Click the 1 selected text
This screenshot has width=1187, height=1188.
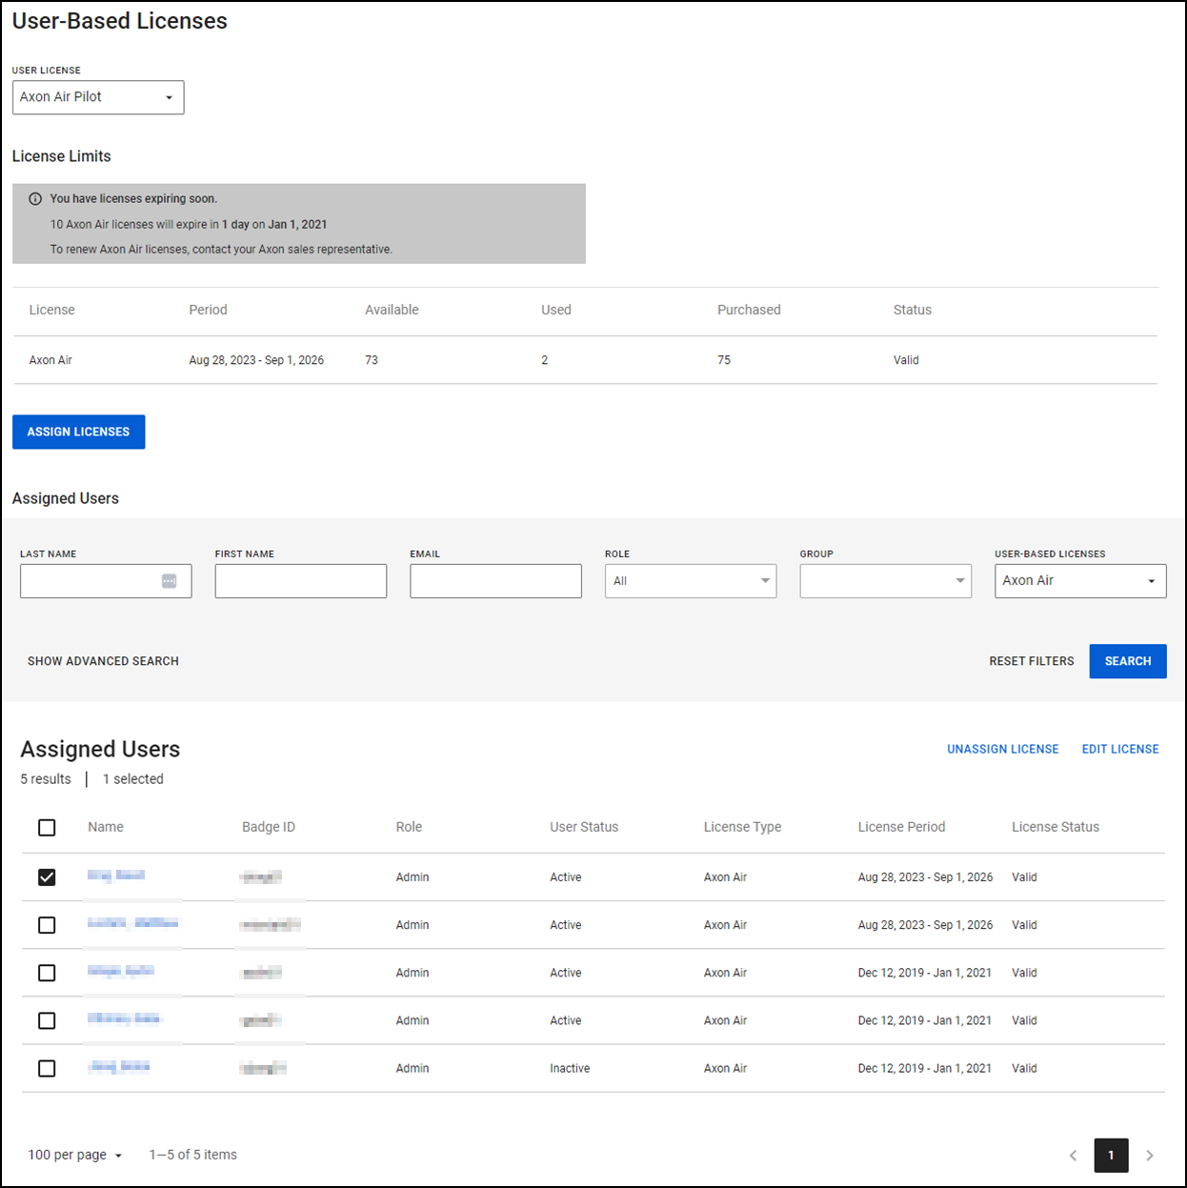(133, 779)
